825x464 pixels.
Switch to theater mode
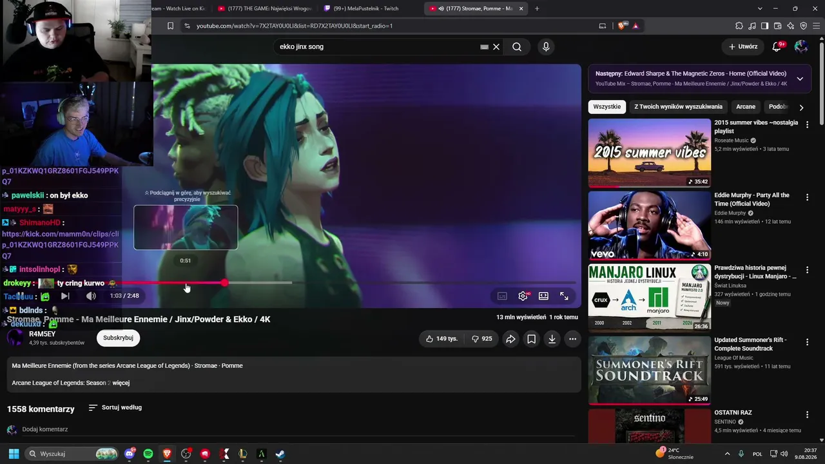coord(543,296)
